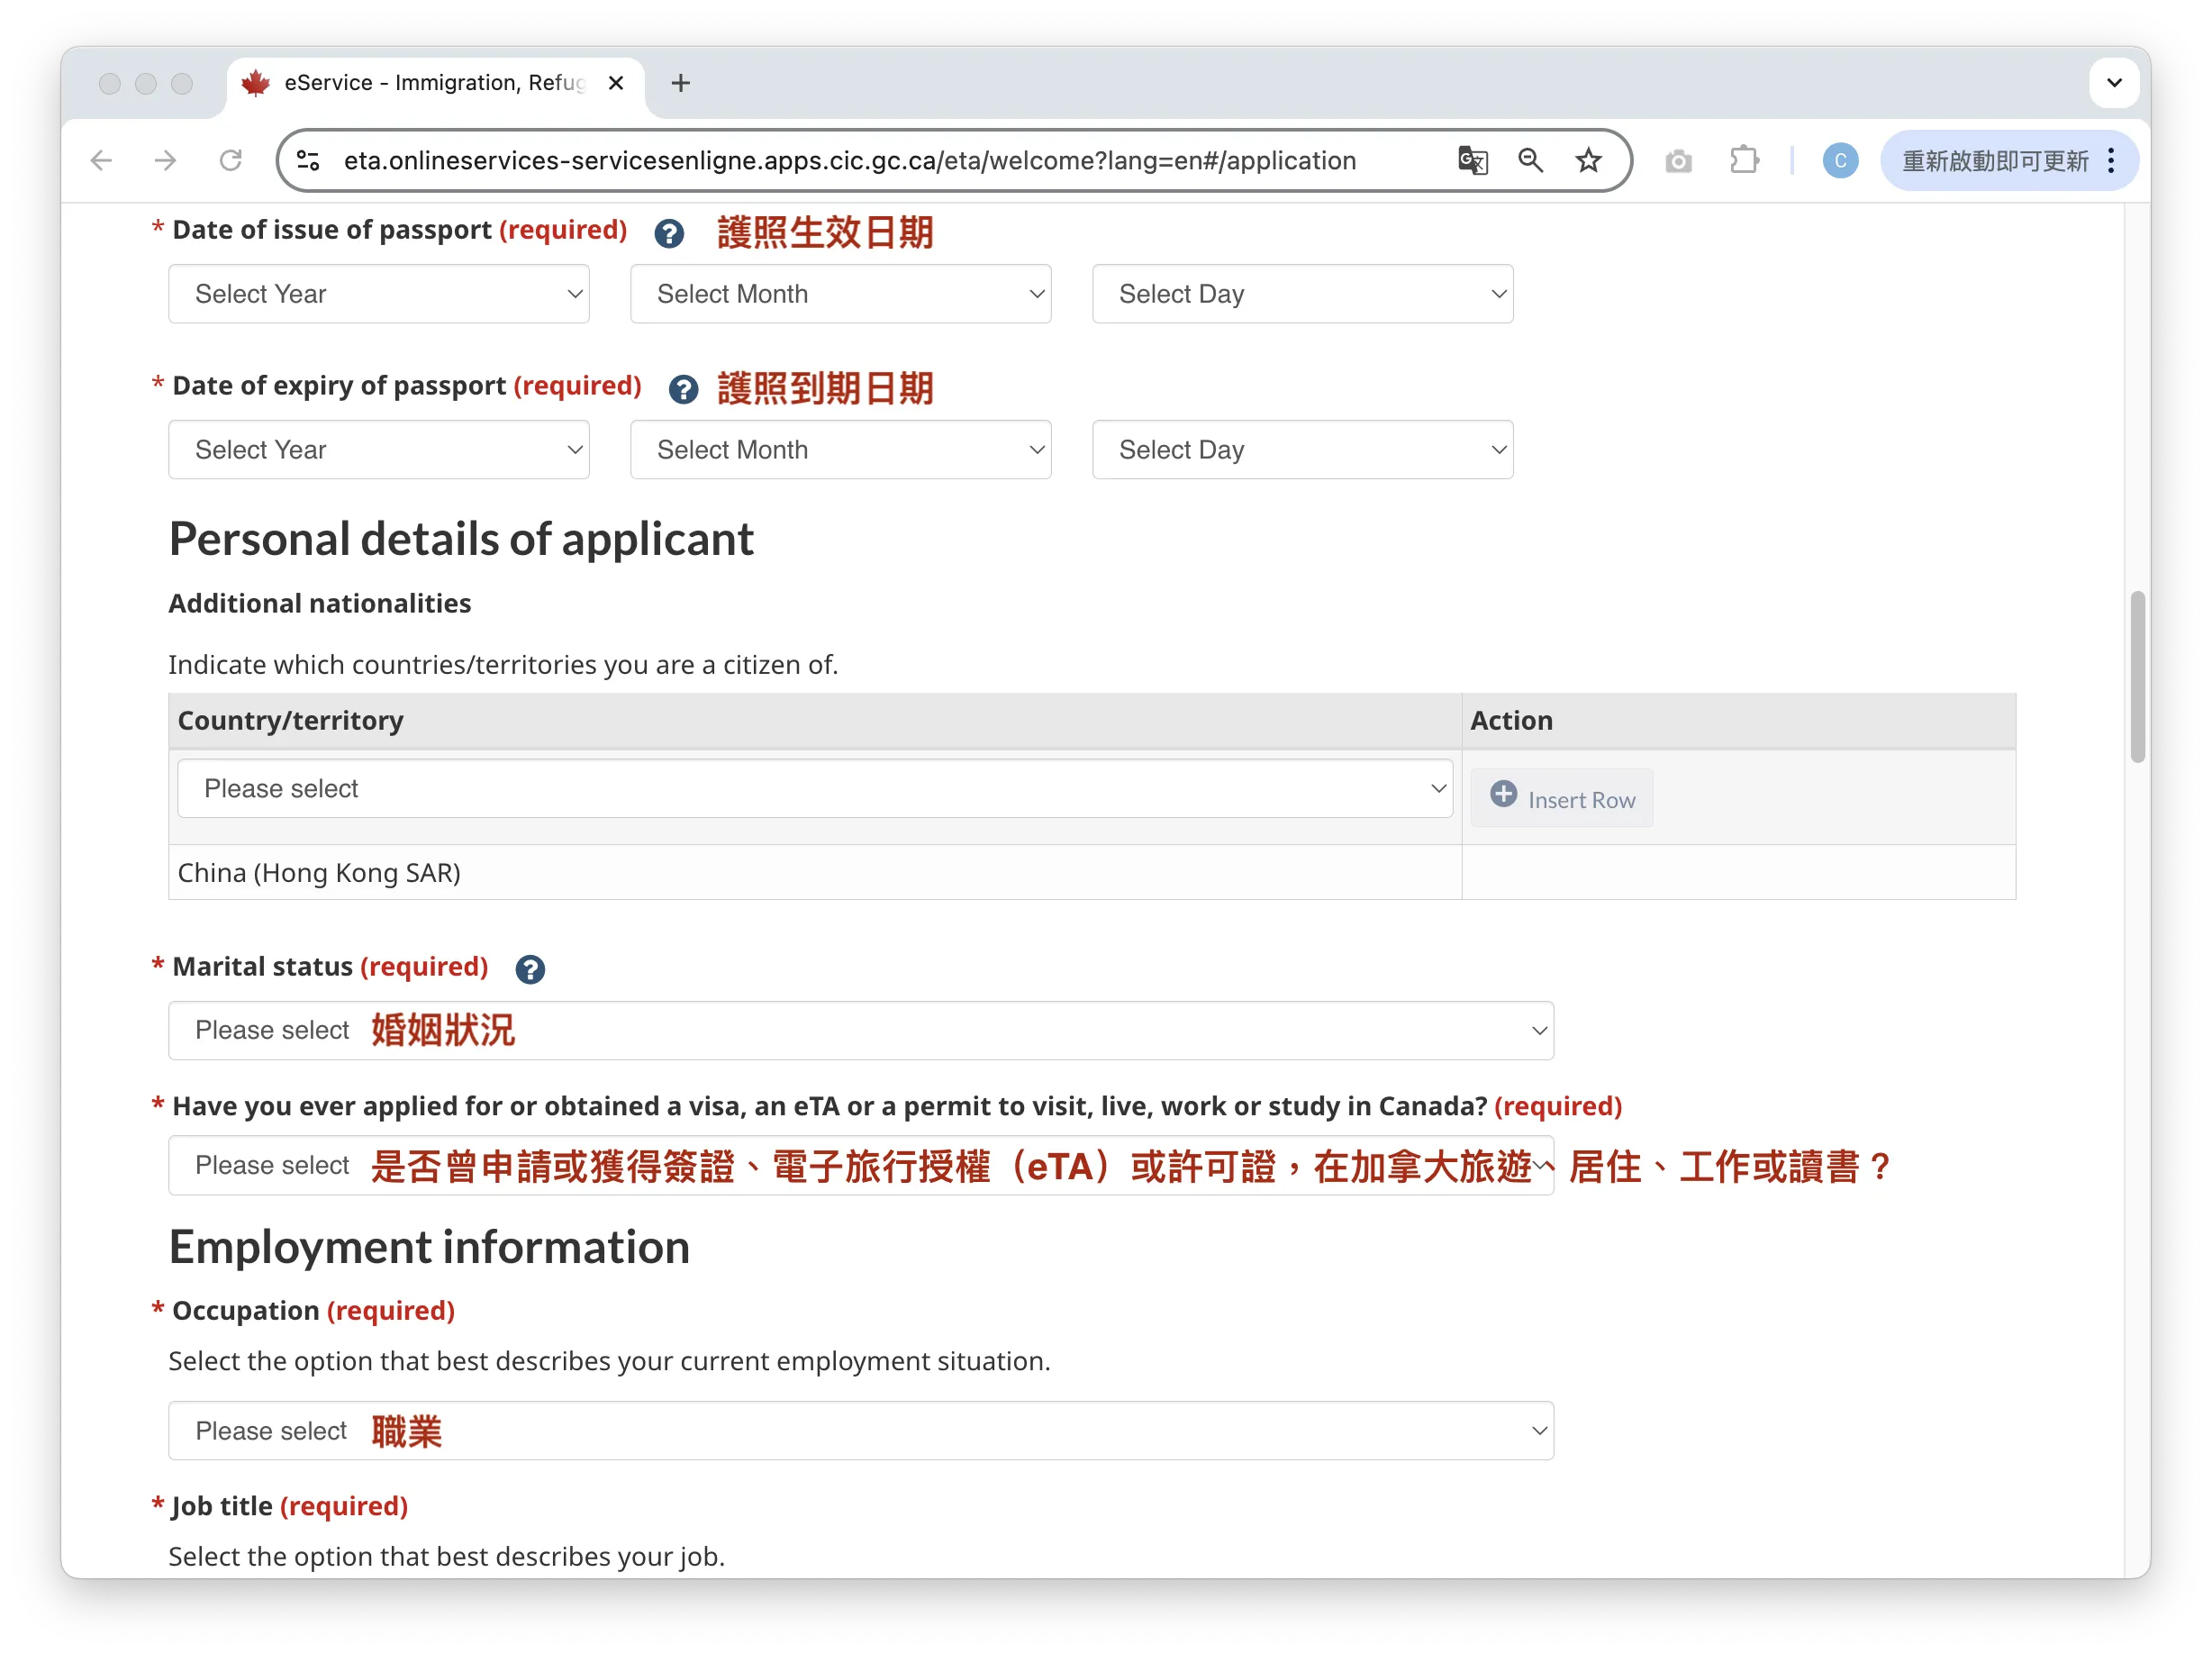Click the browser back arrow
This screenshot has height=1654, width=2212.
coord(101,160)
